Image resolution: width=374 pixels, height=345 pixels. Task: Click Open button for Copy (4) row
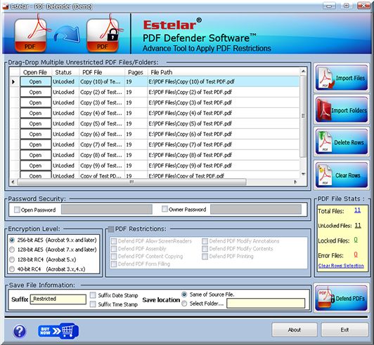pyautogui.click(x=36, y=113)
